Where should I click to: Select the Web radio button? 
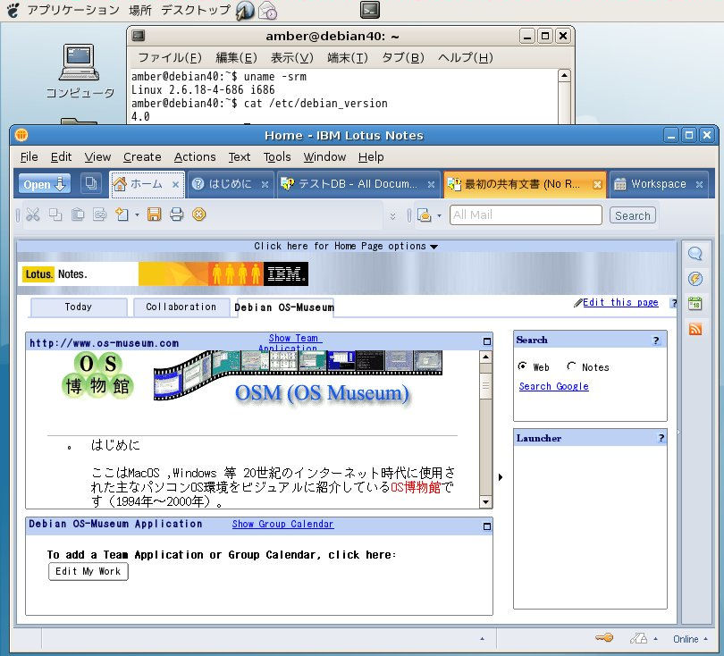click(522, 366)
